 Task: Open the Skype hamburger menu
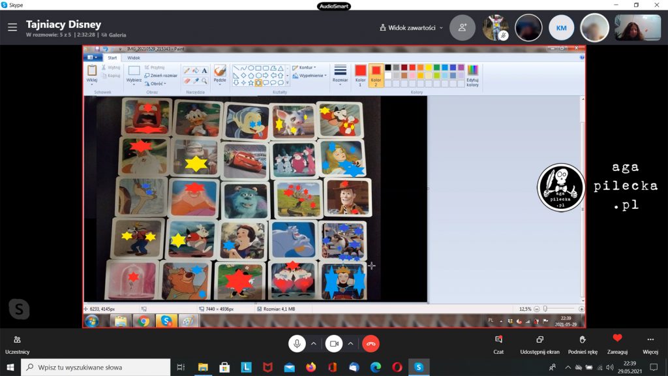[x=12, y=27]
